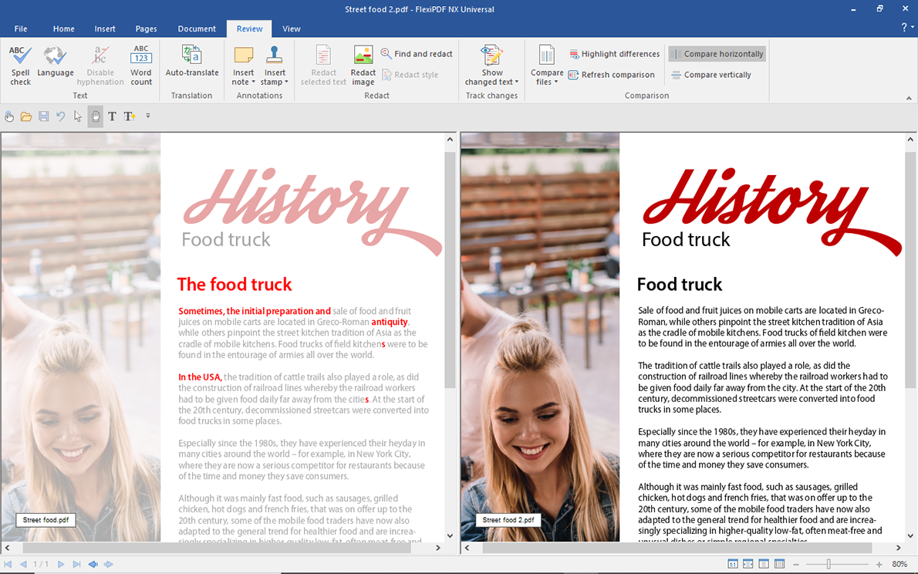The image size is (918, 574).
Task: Open the Home ribbon tab
Action: (63, 29)
